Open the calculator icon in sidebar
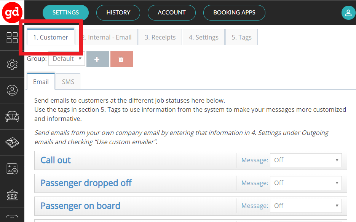 [12, 169]
